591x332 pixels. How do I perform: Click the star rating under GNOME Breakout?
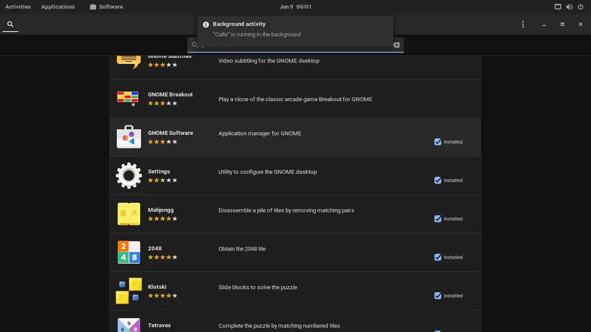coord(163,103)
